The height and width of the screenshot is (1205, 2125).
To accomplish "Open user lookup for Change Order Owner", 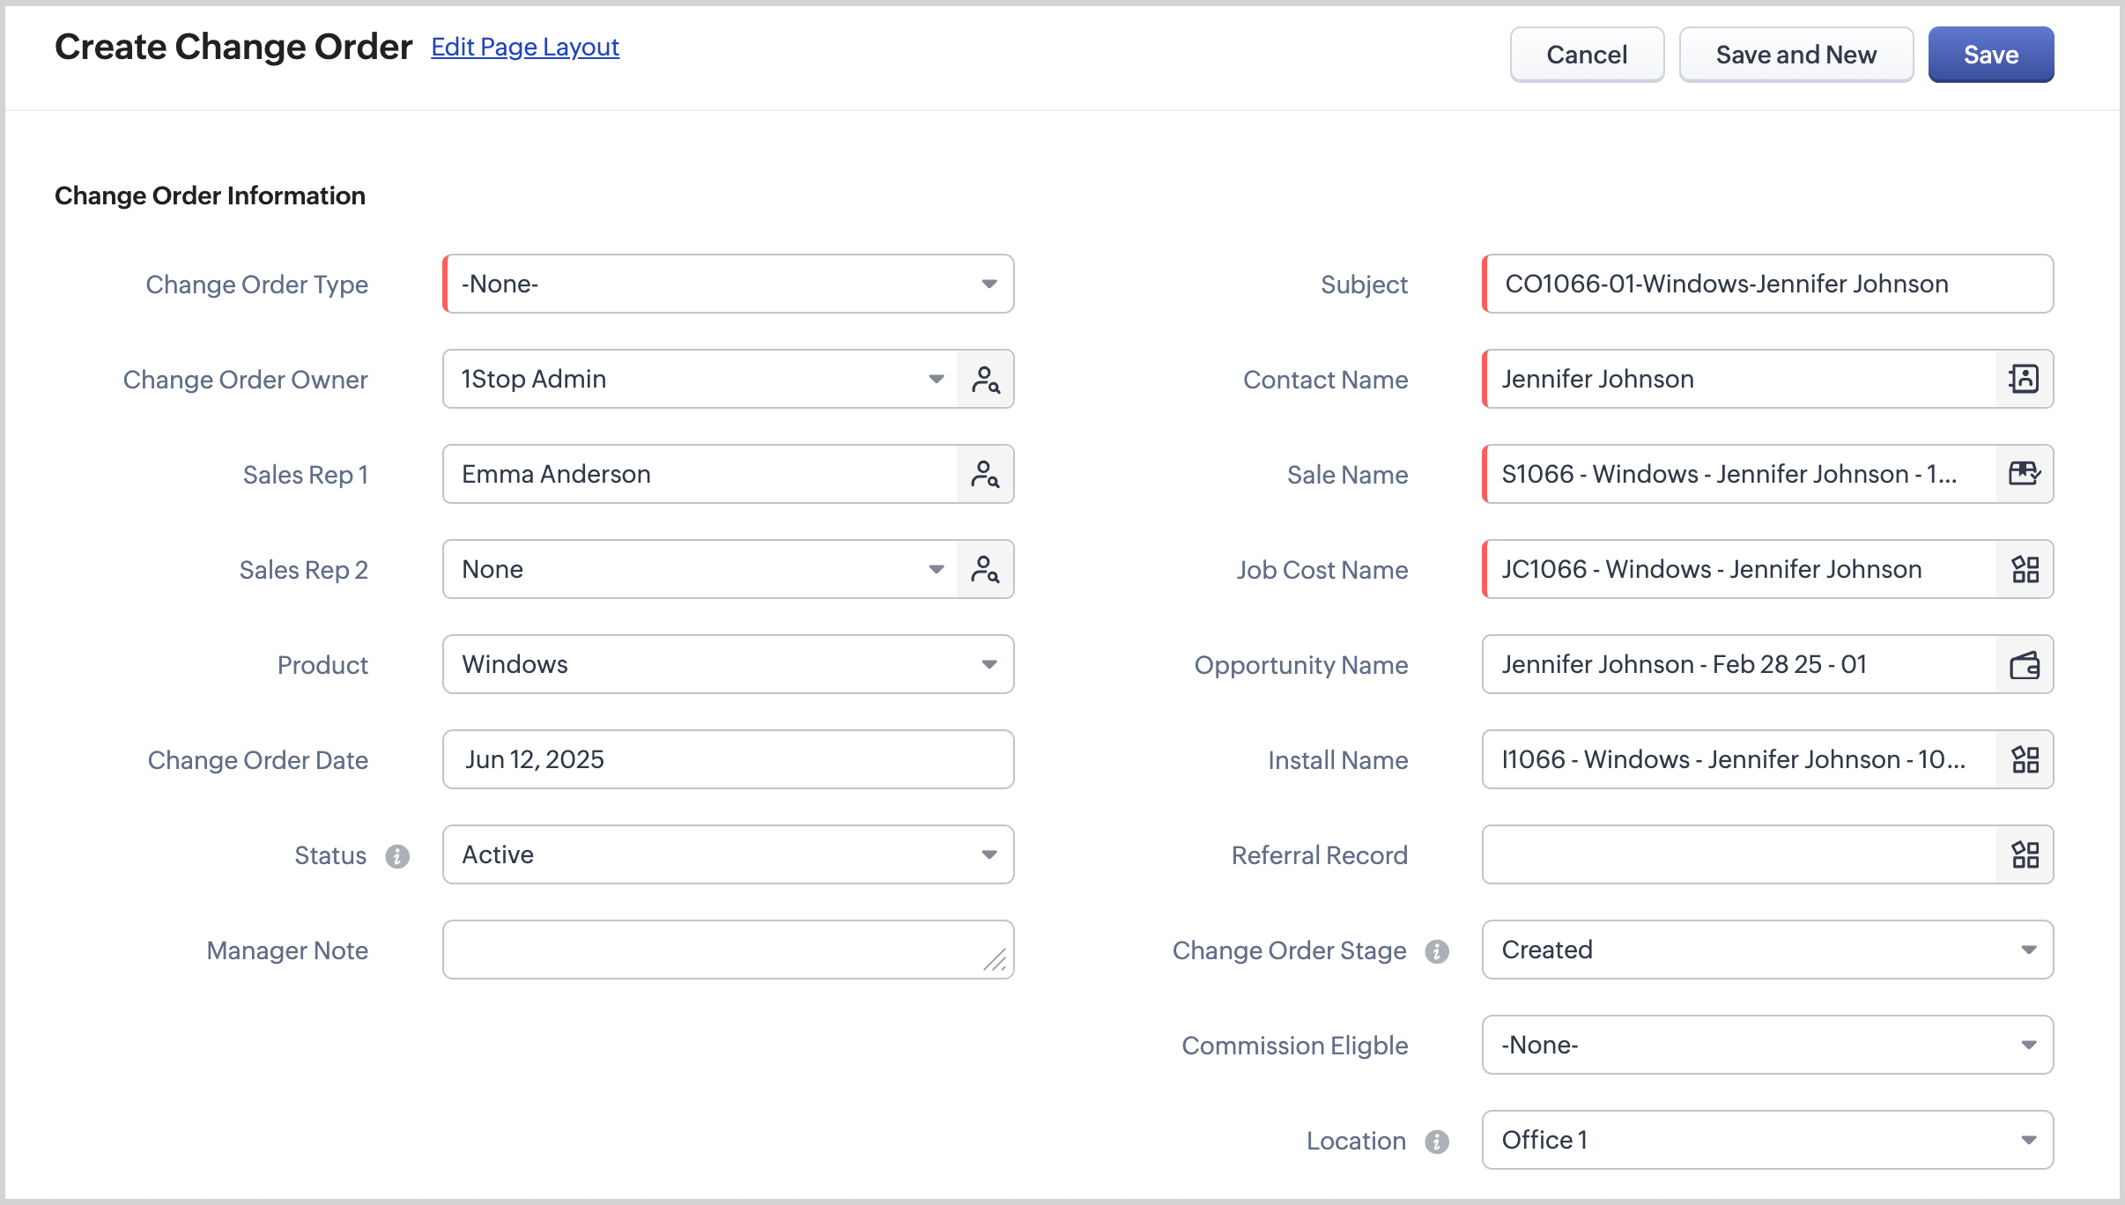I will 985,380.
